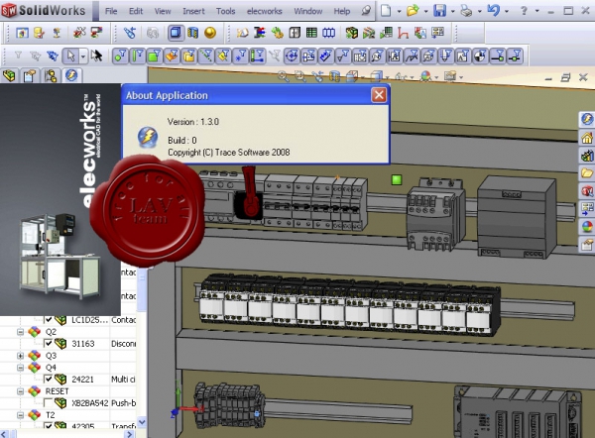
Task: Click the red route line icon
Action: (x=403, y=33)
